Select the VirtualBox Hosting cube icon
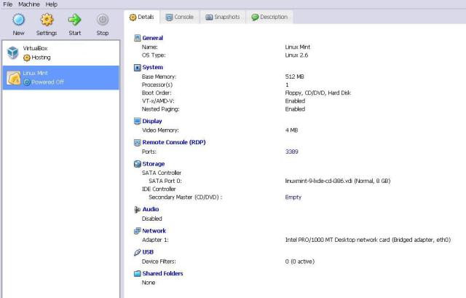Viewport: 466px width, 298px height. [x=13, y=52]
